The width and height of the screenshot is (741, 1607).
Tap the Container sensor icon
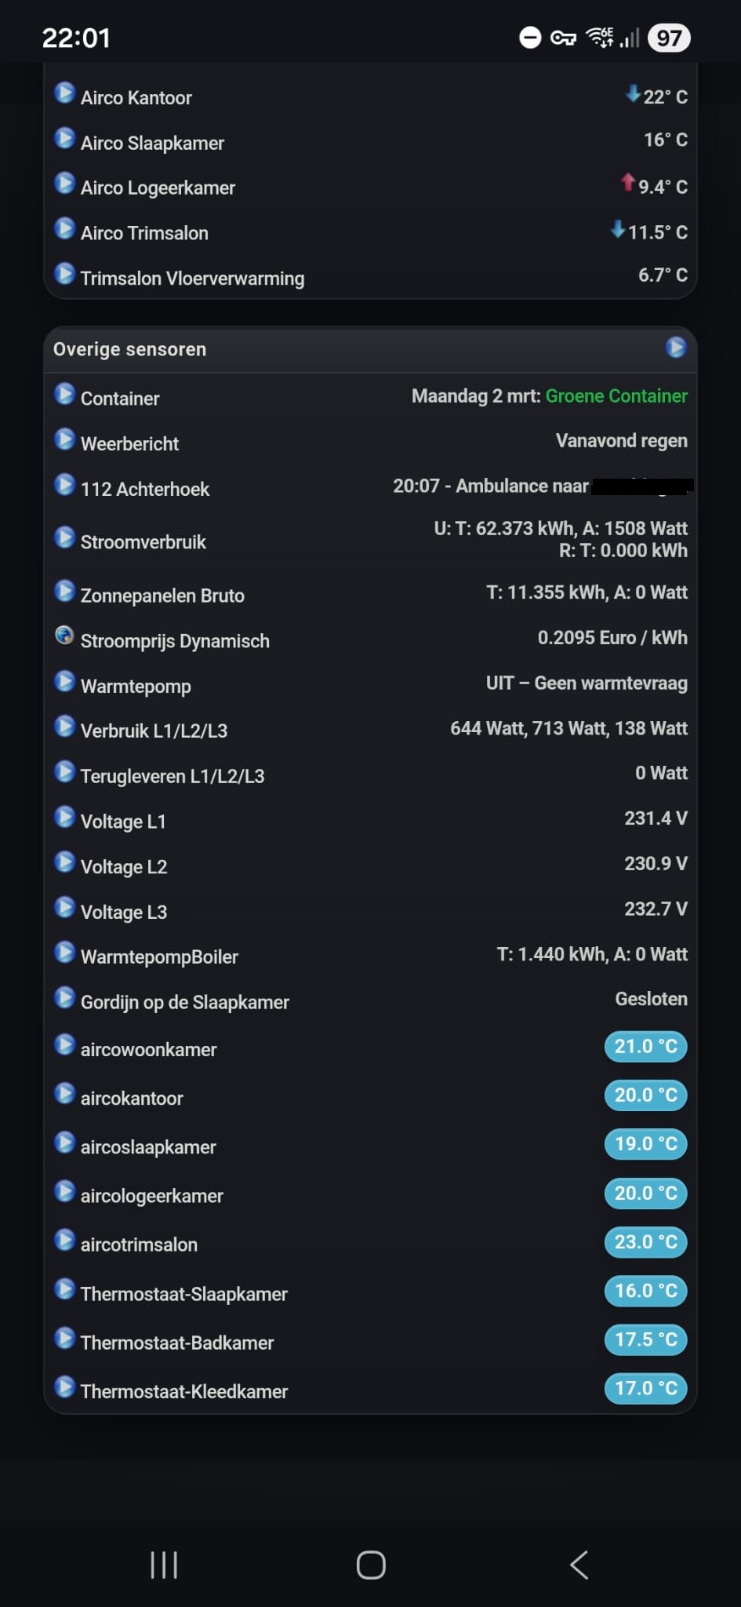(x=64, y=393)
